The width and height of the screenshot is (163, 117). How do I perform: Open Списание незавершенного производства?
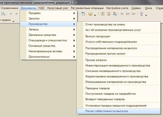click(119, 71)
